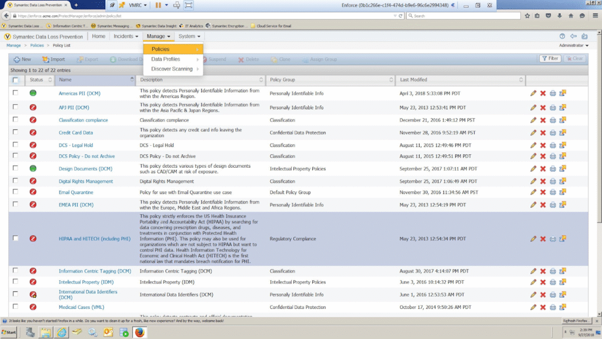
Task: Select the checkbox beside Classification compliance
Action: click(15, 120)
